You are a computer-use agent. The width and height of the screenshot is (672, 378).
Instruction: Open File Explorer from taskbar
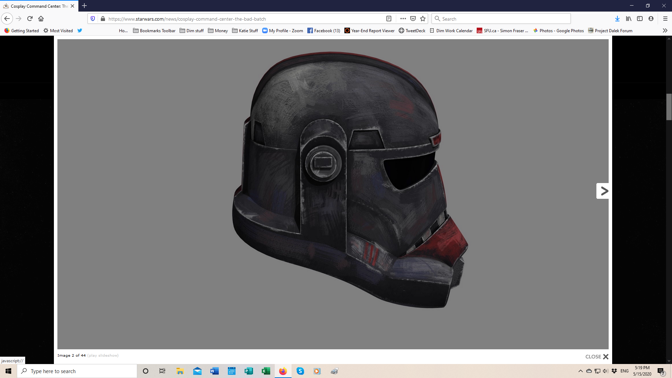click(180, 371)
